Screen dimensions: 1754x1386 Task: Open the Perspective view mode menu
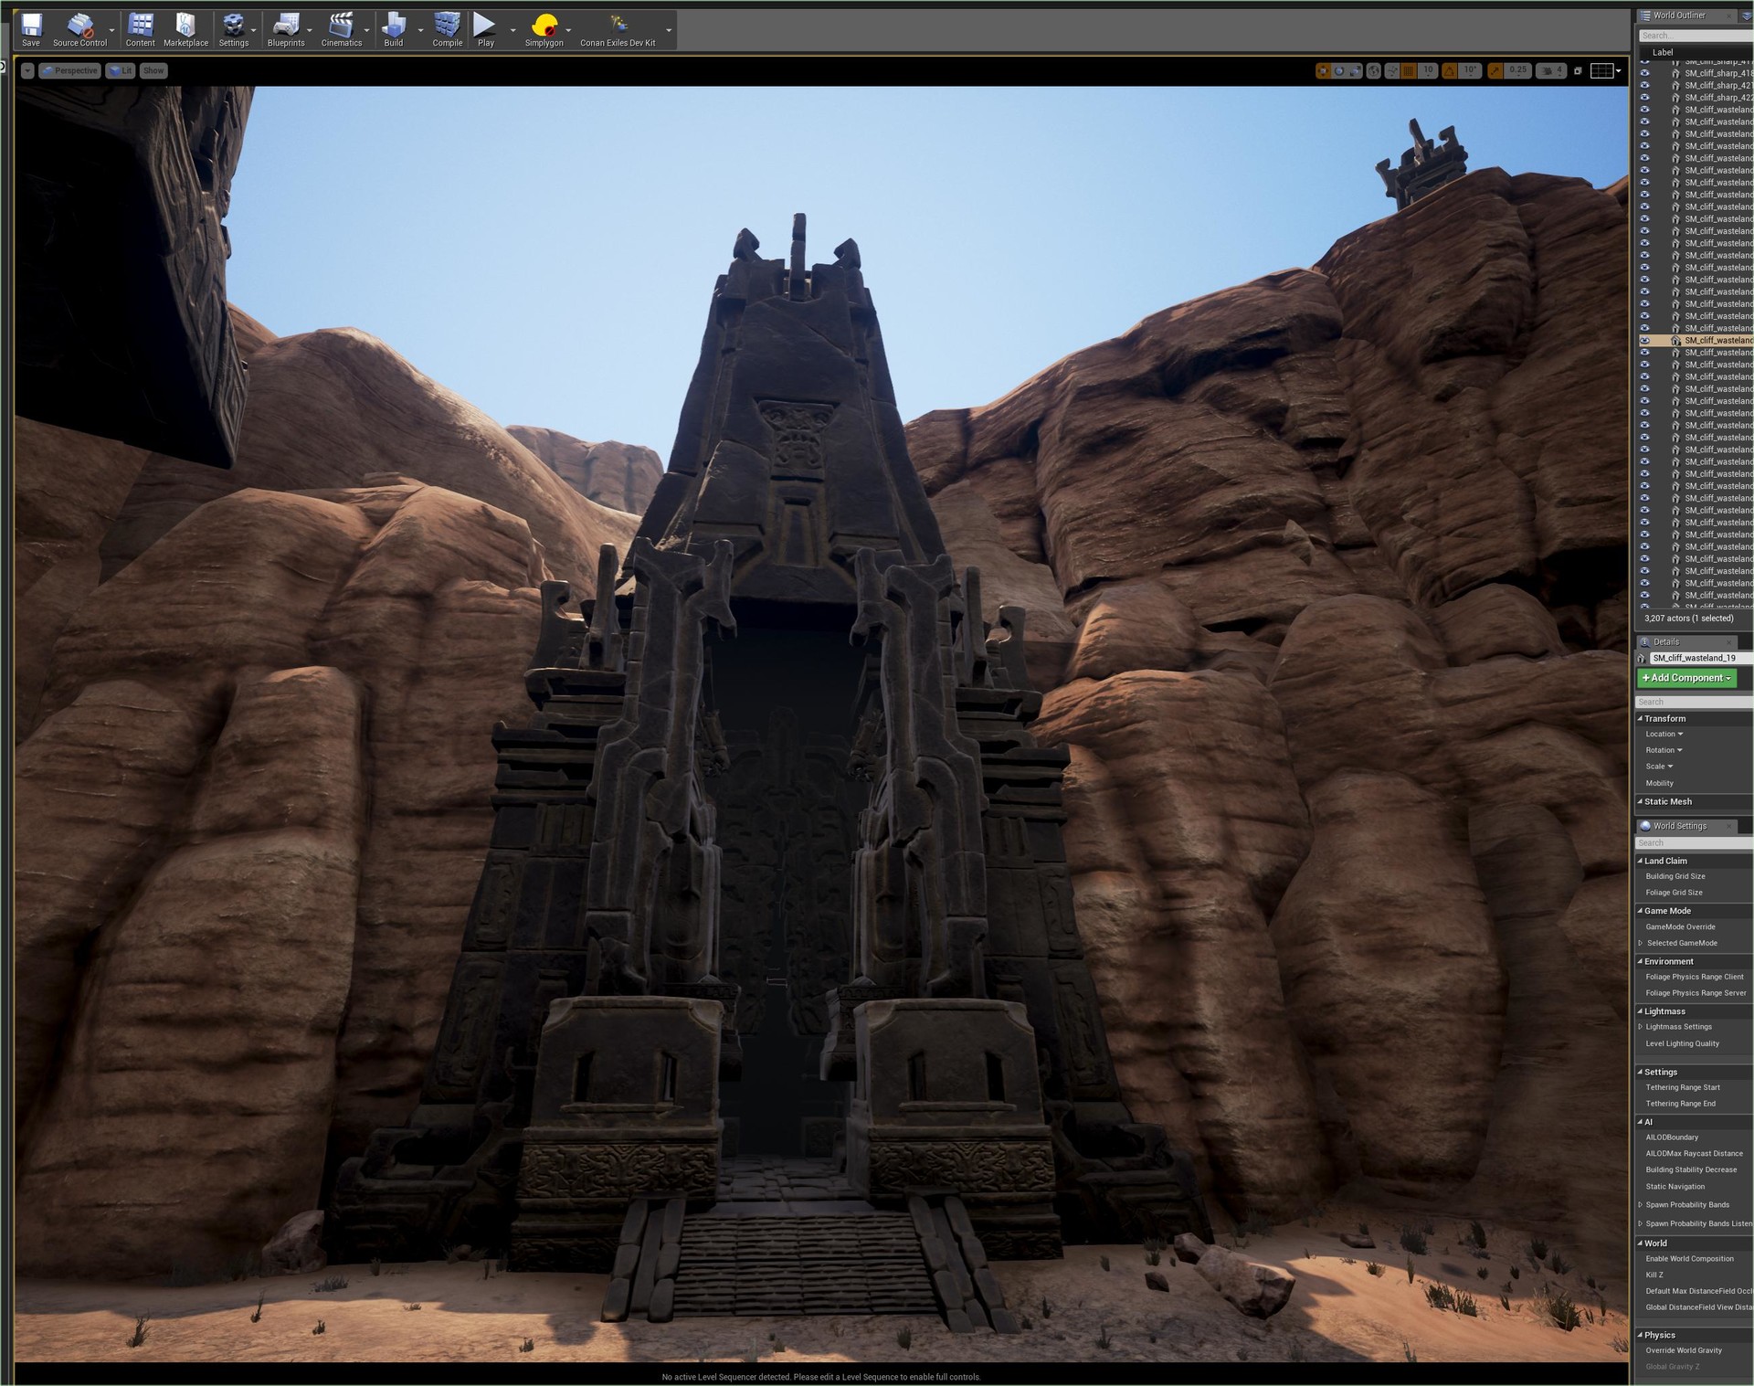(70, 70)
